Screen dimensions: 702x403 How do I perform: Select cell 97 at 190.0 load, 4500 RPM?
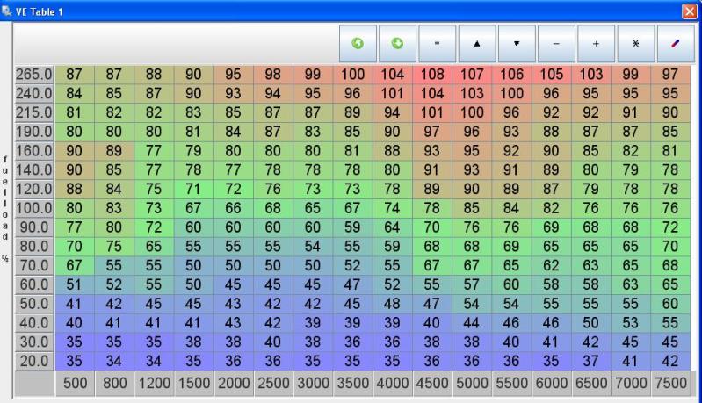click(x=432, y=132)
